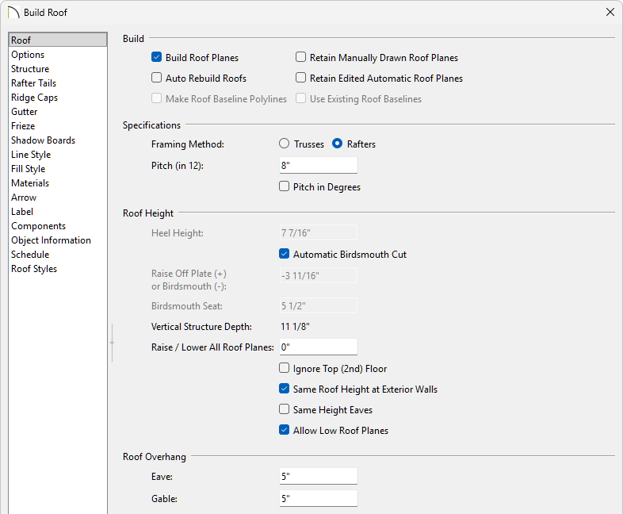Enable Pitch in Degrees checkbox
623x514 pixels.
[285, 187]
